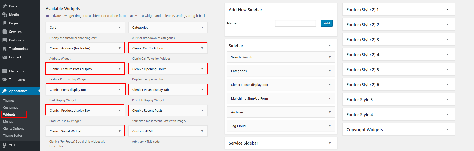Expand Search widget in Sidebar

(x=330, y=57)
